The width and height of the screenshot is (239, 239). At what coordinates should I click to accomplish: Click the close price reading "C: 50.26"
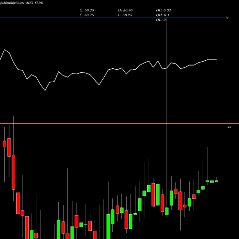pyautogui.click(x=87, y=15)
